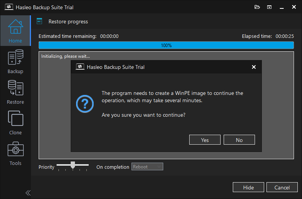
Task: Adjust the Priority slider handle
Action: pyautogui.click(x=73, y=165)
